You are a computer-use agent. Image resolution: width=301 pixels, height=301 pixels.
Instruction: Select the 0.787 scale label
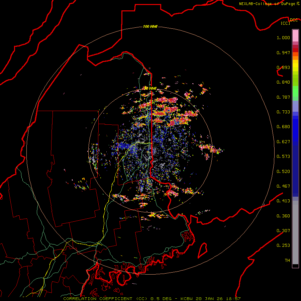[283, 97]
